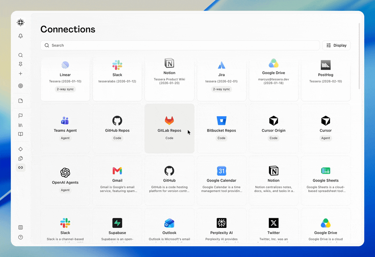This screenshot has height=257, width=375.
Task: Click the crosshair icon in sidebar
Action: 20,149
